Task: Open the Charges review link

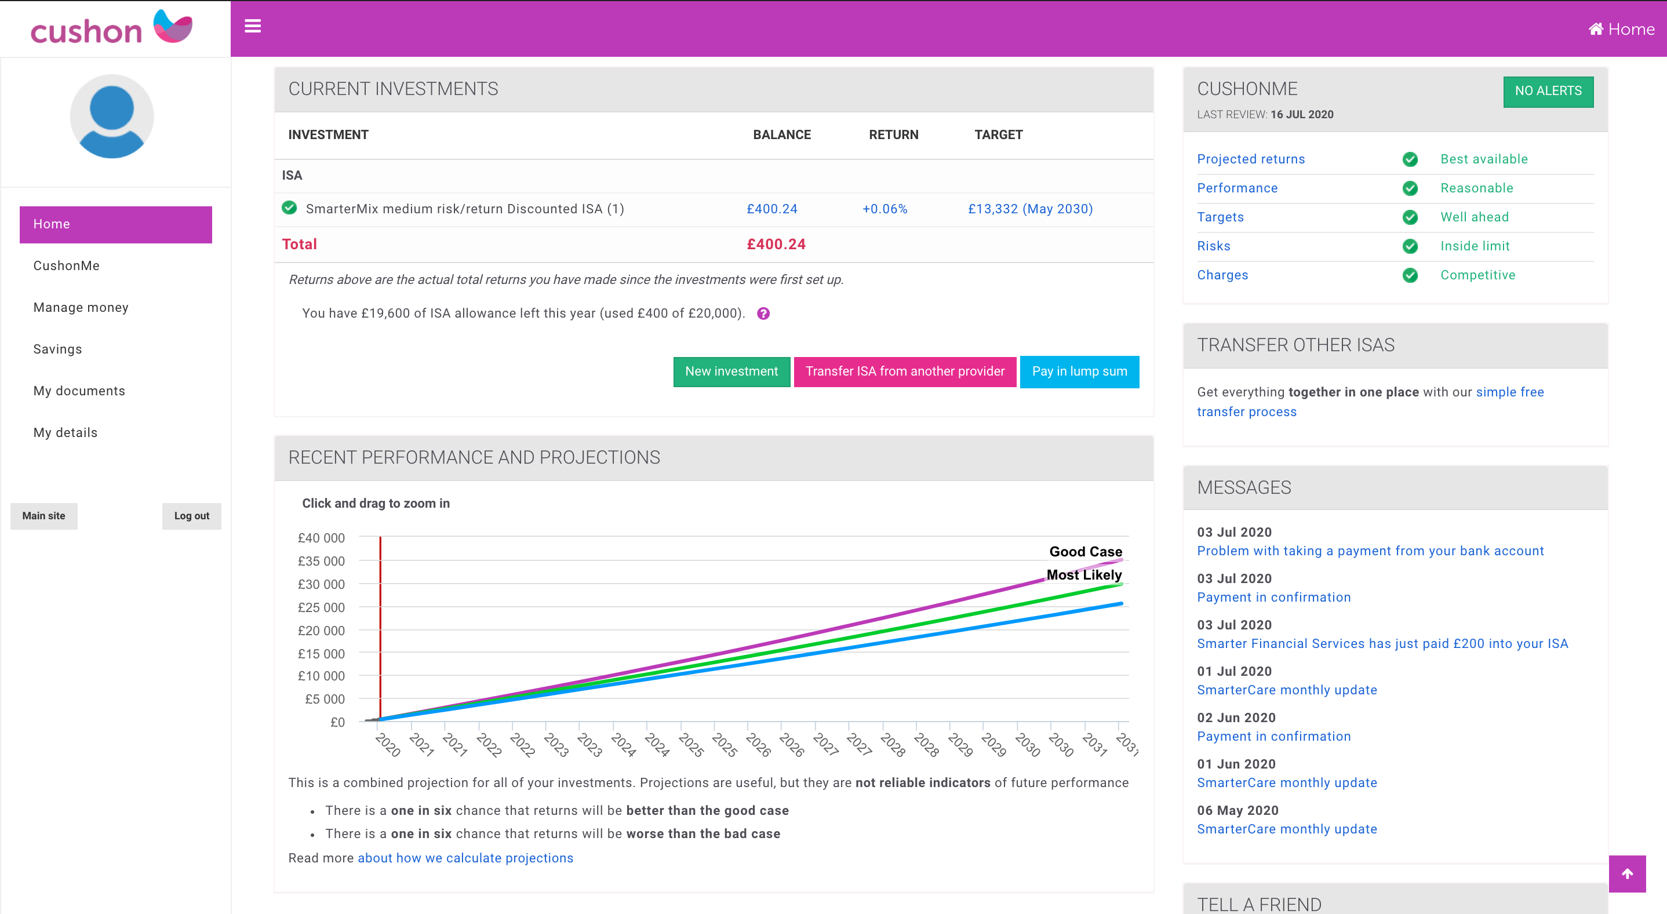Action: (1222, 275)
